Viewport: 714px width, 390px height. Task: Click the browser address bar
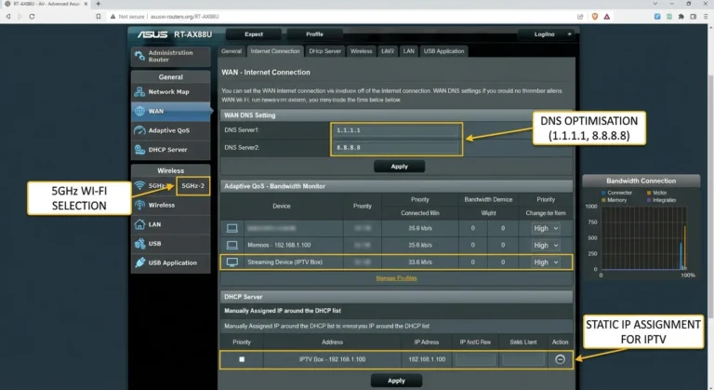[341, 17]
